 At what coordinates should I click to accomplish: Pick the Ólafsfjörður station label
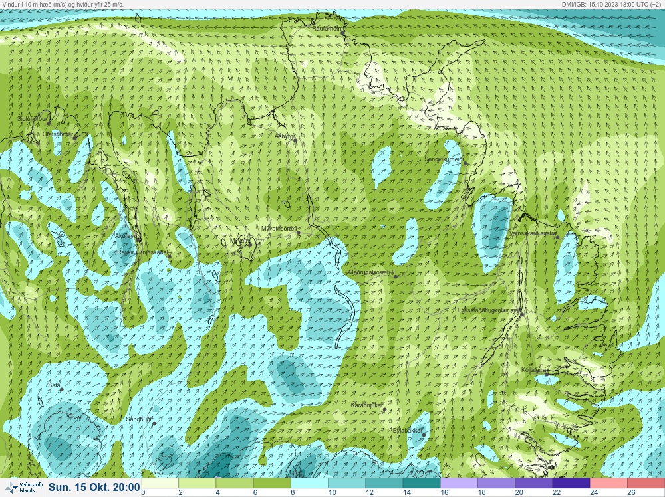pyautogui.click(x=57, y=134)
